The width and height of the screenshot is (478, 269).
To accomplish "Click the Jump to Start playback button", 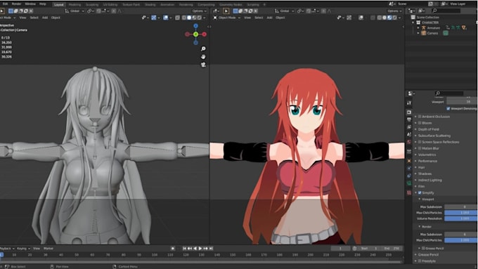I will point(184,249).
